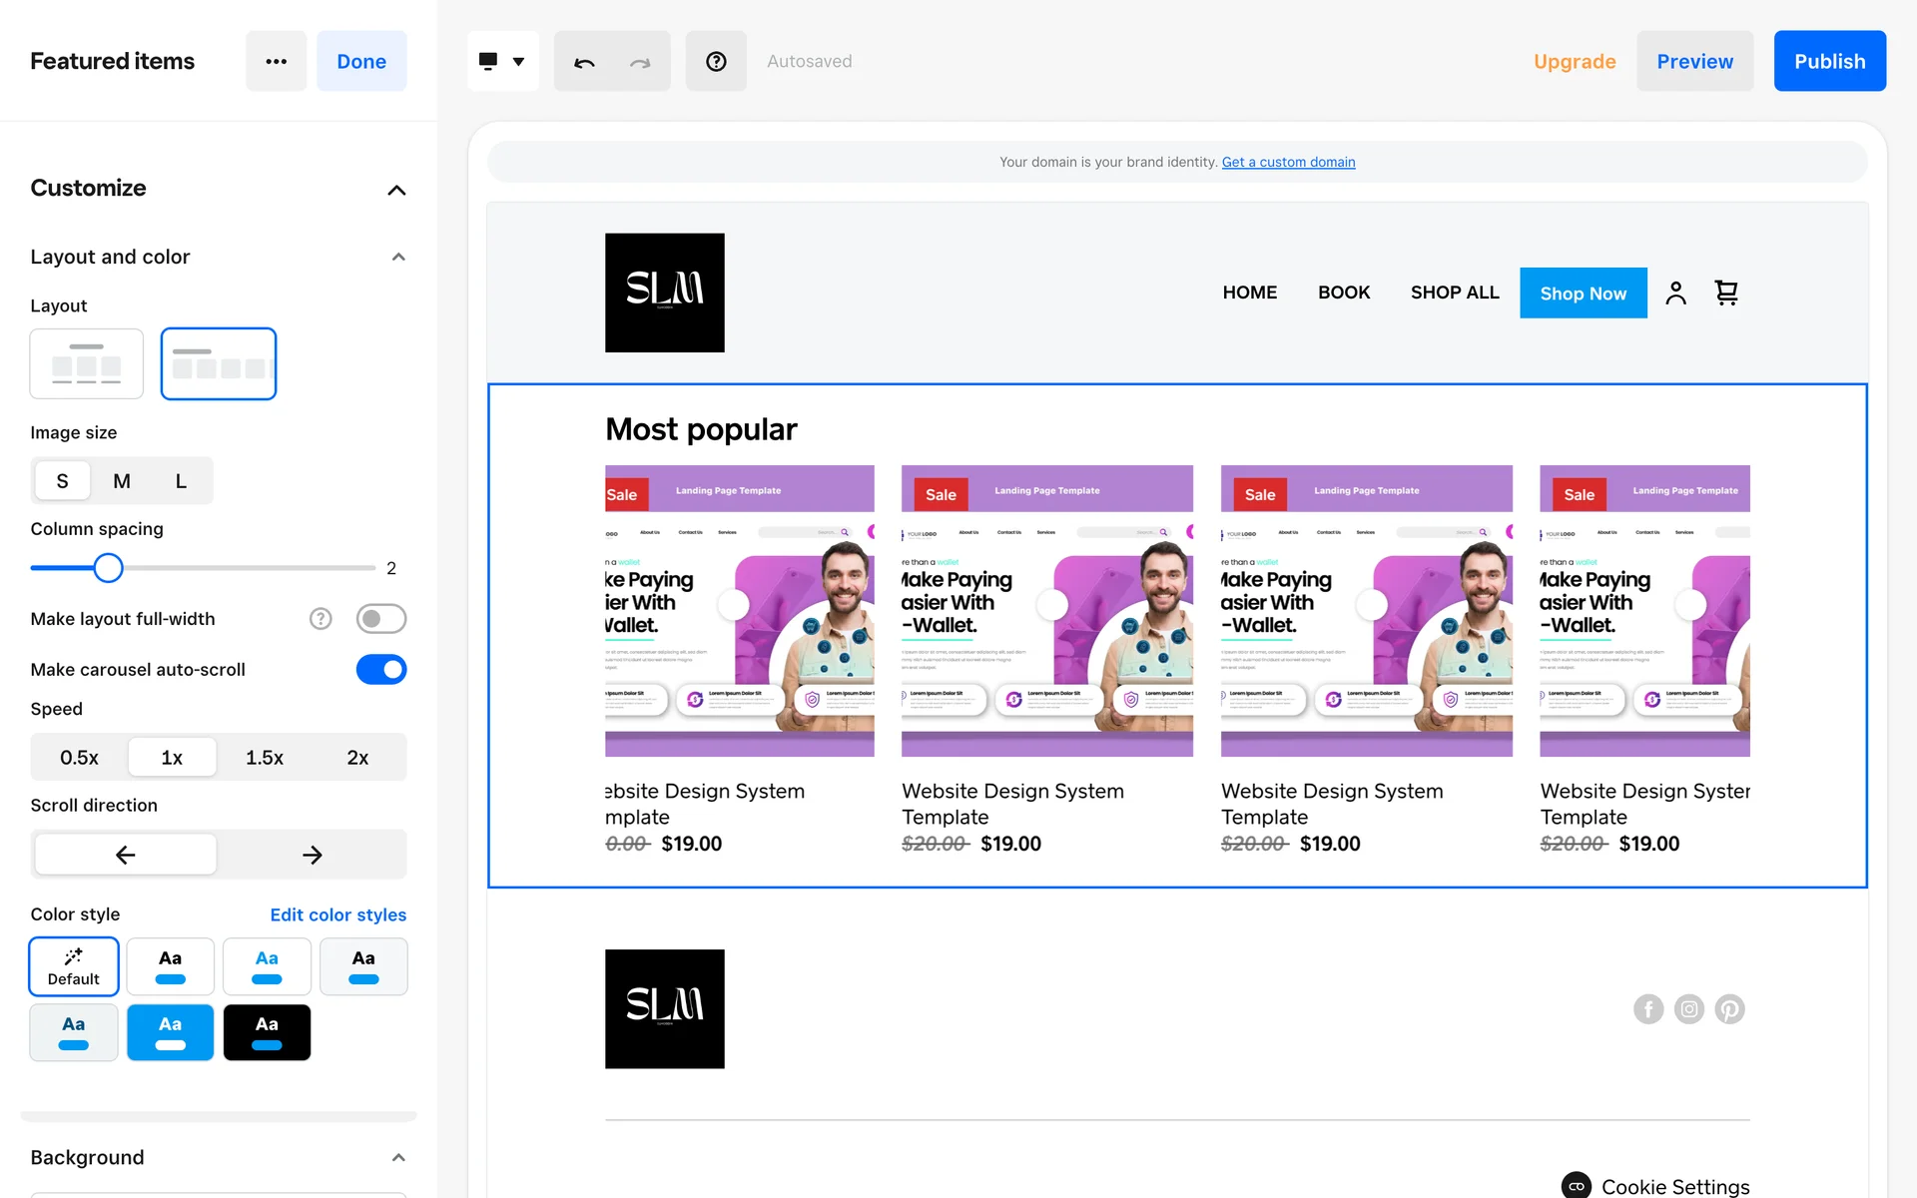Turn off Make carousel auto-scroll
Screen dimensions: 1917x1198
click(380, 670)
